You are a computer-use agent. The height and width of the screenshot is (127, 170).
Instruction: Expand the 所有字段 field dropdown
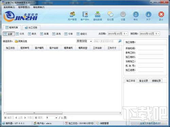(x=91, y=41)
